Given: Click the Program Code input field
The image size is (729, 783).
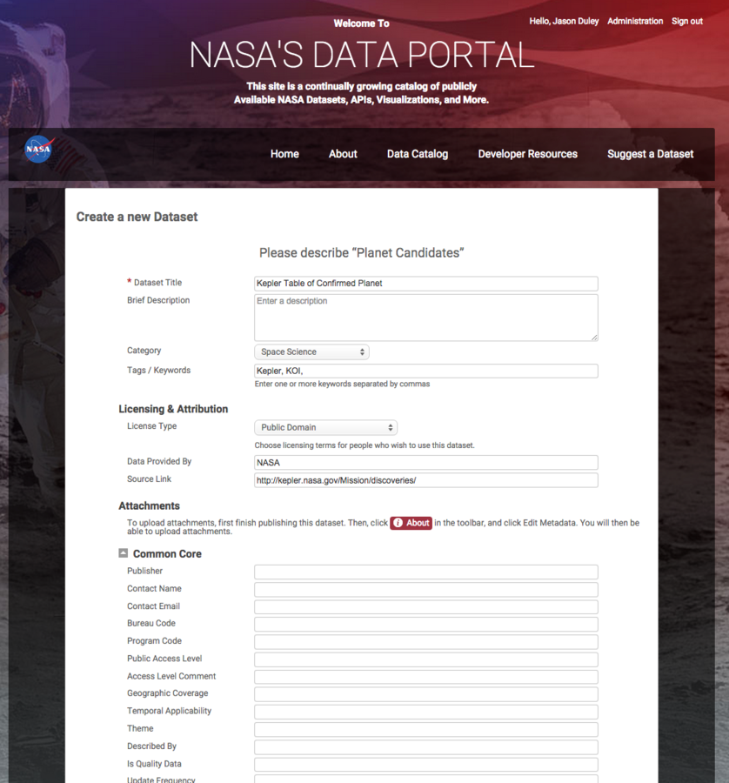Looking at the screenshot, I should pyautogui.click(x=426, y=642).
